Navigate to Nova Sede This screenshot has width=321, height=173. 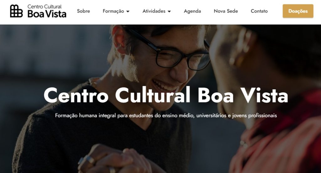tap(226, 11)
